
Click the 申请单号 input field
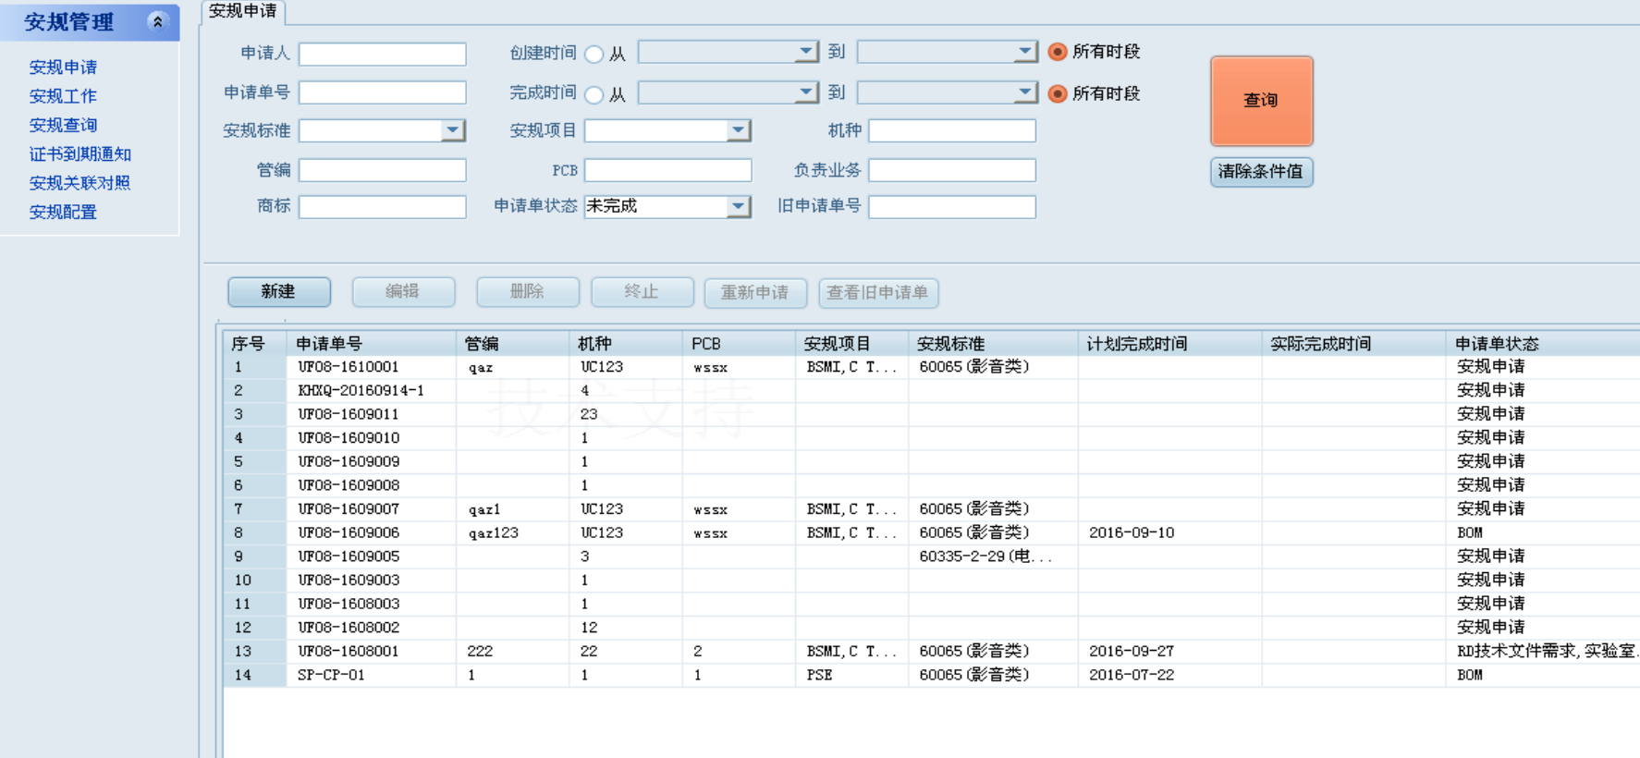[x=383, y=92]
